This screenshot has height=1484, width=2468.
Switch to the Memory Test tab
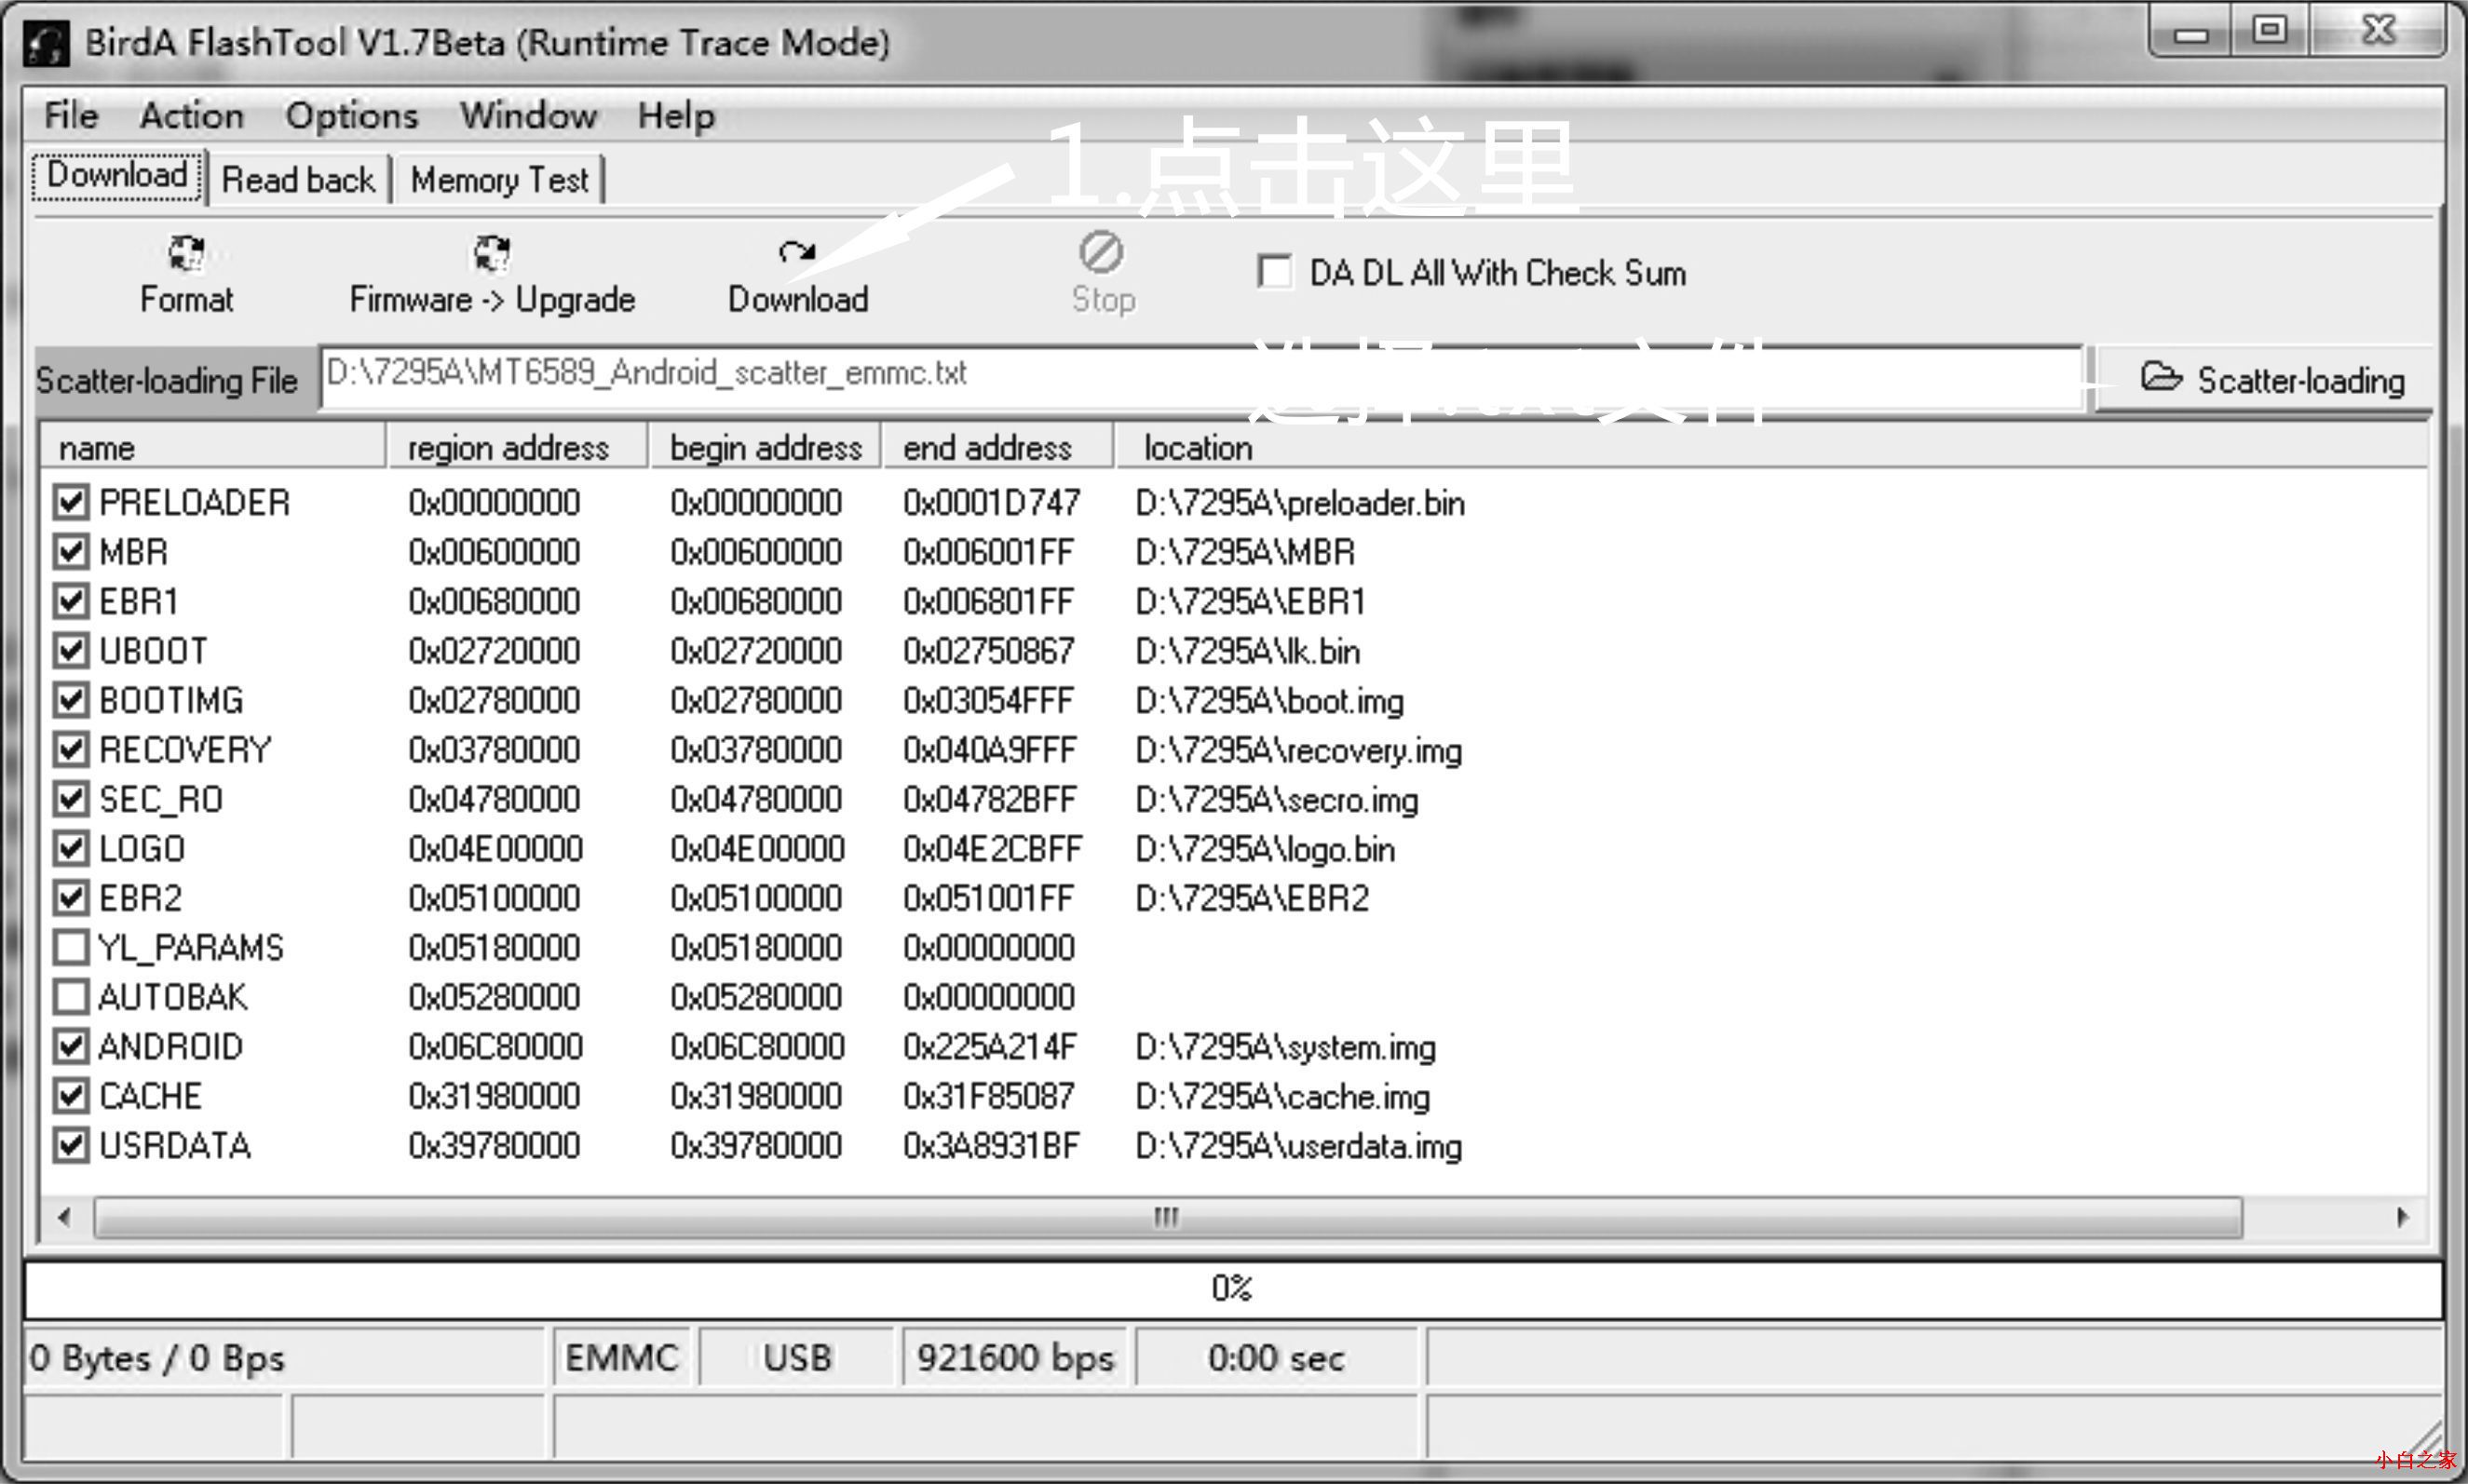point(499,180)
